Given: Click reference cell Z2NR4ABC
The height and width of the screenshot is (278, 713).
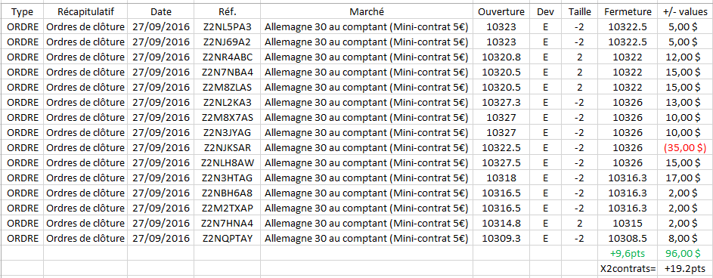Looking at the screenshot, I should [x=228, y=57].
